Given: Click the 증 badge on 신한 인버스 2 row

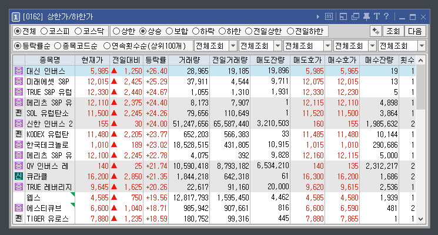Looking at the screenshot, I should pyautogui.click(x=18, y=124).
